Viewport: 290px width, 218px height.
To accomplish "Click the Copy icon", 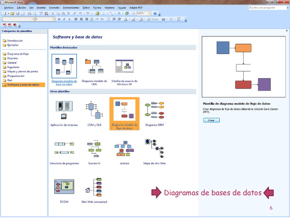I will coord(58,13).
